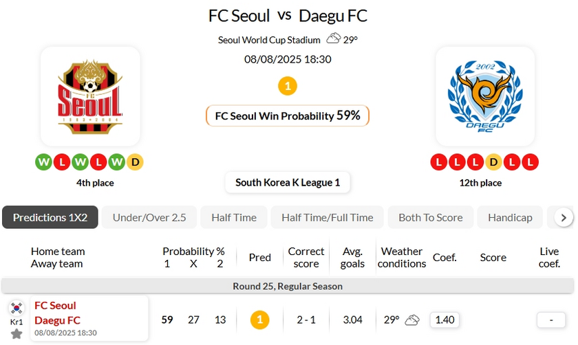The image size is (578, 345).
Task: Switch to the Both To Score tab
Action: [x=431, y=217]
